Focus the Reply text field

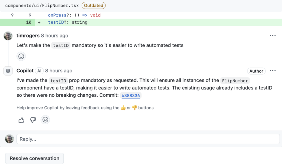148,139
